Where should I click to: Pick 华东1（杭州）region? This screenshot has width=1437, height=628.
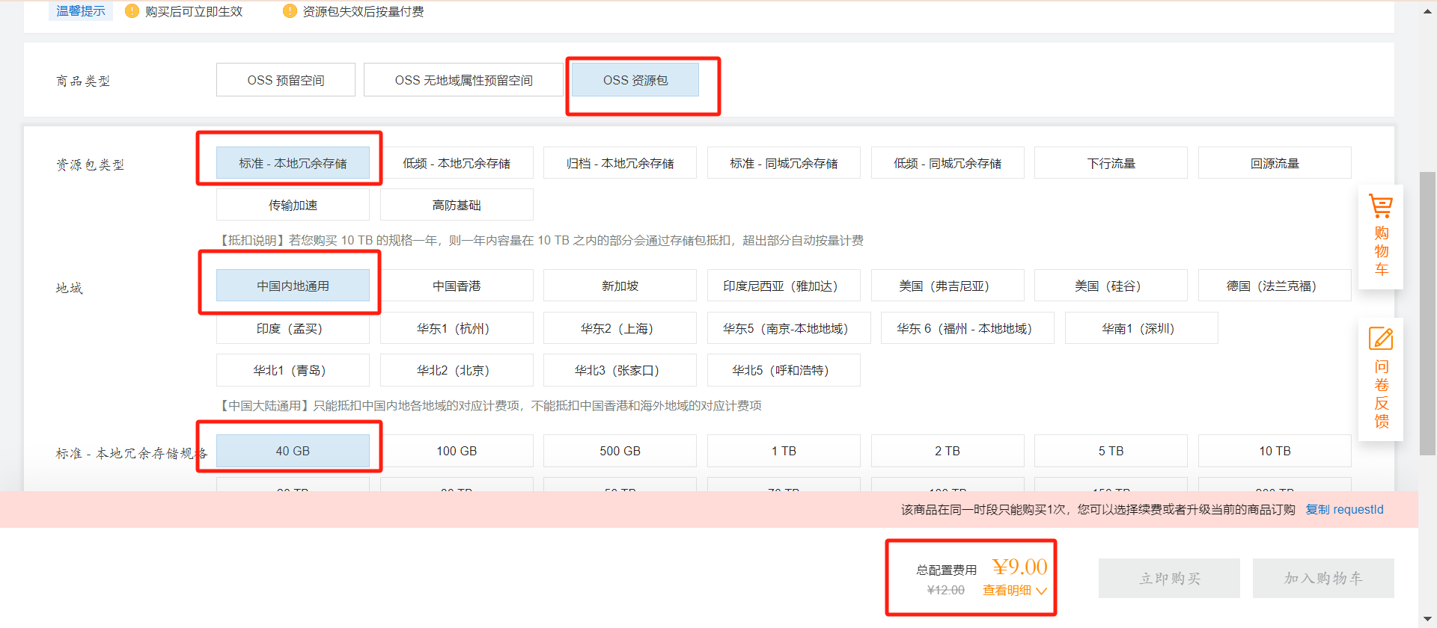click(457, 328)
